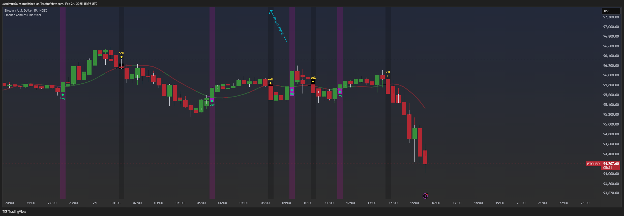Click the purple lightning bolt icon
This screenshot has width=624, height=216.
pyautogui.click(x=425, y=196)
